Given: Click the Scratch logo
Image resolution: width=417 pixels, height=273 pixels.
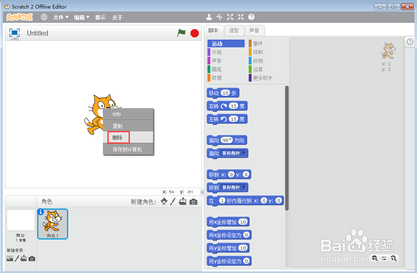Looking at the screenshot, I should pos(20,17).
